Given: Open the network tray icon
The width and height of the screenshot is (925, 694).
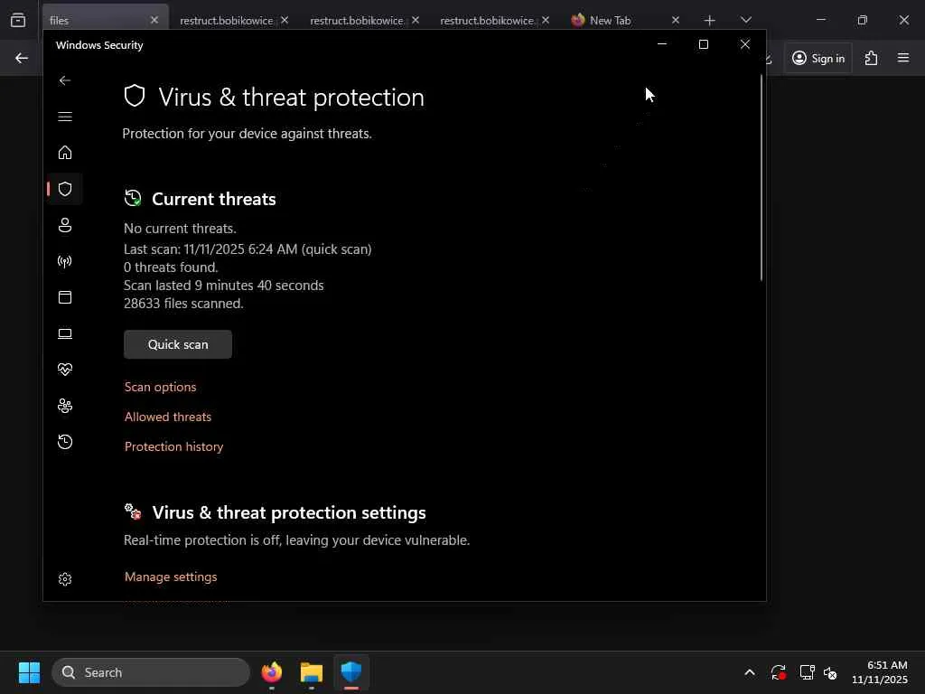Looking at the screenshot, I should 807,672.
